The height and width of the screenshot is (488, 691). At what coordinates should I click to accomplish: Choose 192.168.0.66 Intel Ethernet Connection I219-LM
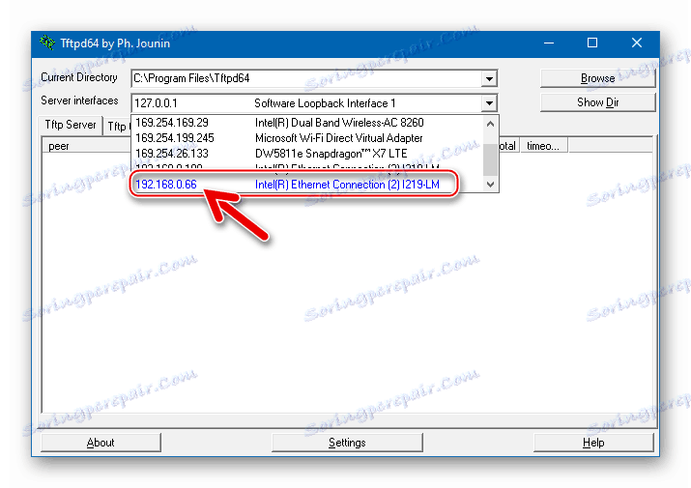(307, 185)
